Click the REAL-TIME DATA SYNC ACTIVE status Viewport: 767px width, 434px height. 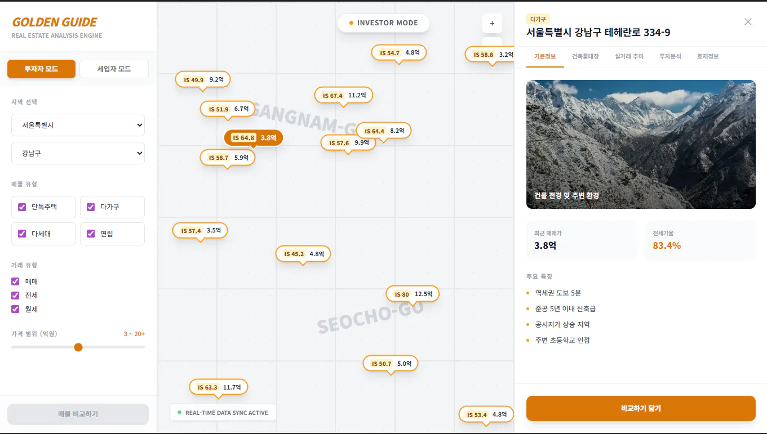pos(223,412)
